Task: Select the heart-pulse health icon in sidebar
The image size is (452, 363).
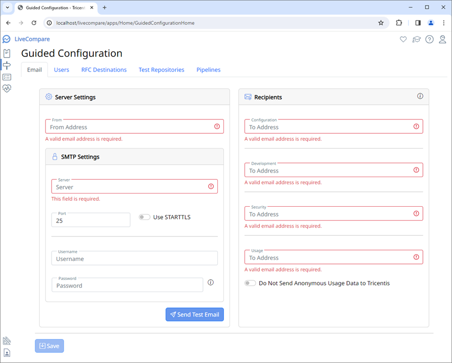Action: click(7, 88)
